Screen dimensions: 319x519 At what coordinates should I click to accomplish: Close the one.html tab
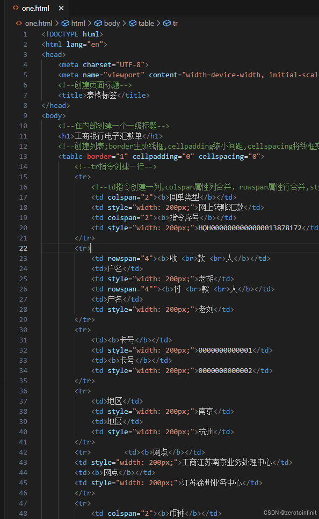coord(61,8)
